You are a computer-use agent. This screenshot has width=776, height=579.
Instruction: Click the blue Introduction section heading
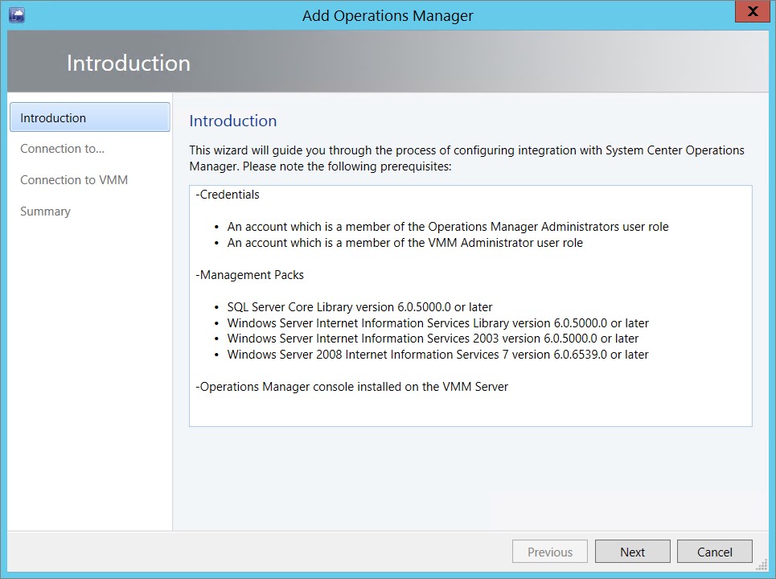point(233,121)
